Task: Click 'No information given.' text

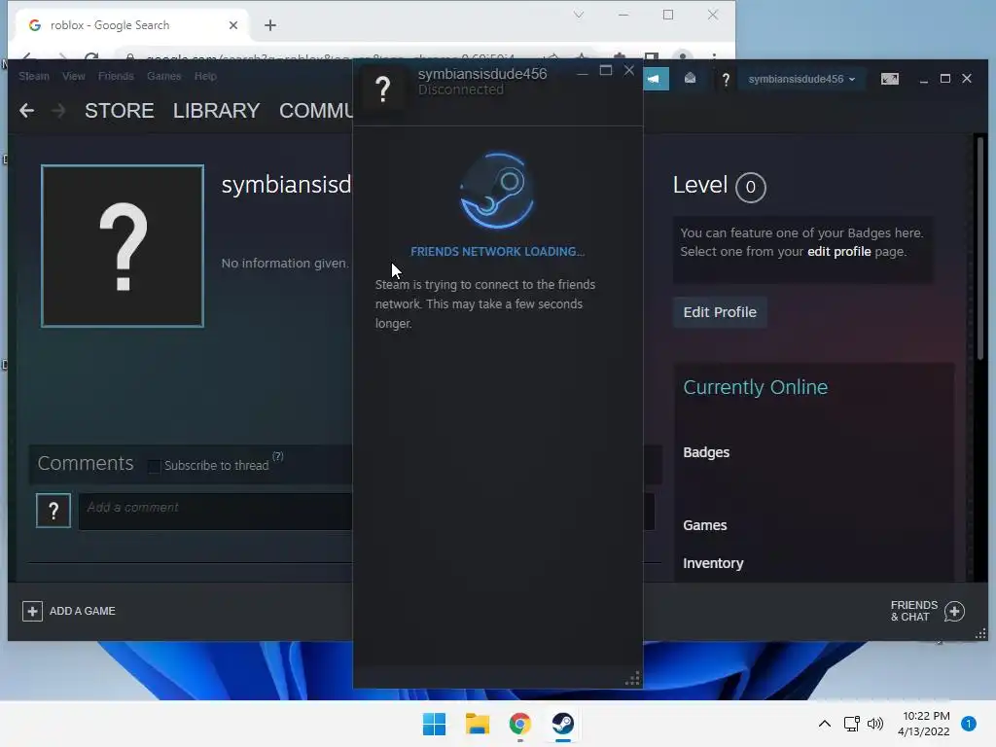Action: pyautogui.click(x=285, y=263)
